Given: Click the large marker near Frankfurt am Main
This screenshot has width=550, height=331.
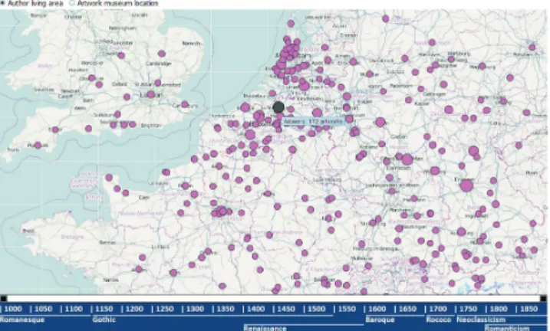Looking at the screenshot, I should pyautogui.click(x=407, y=159).
